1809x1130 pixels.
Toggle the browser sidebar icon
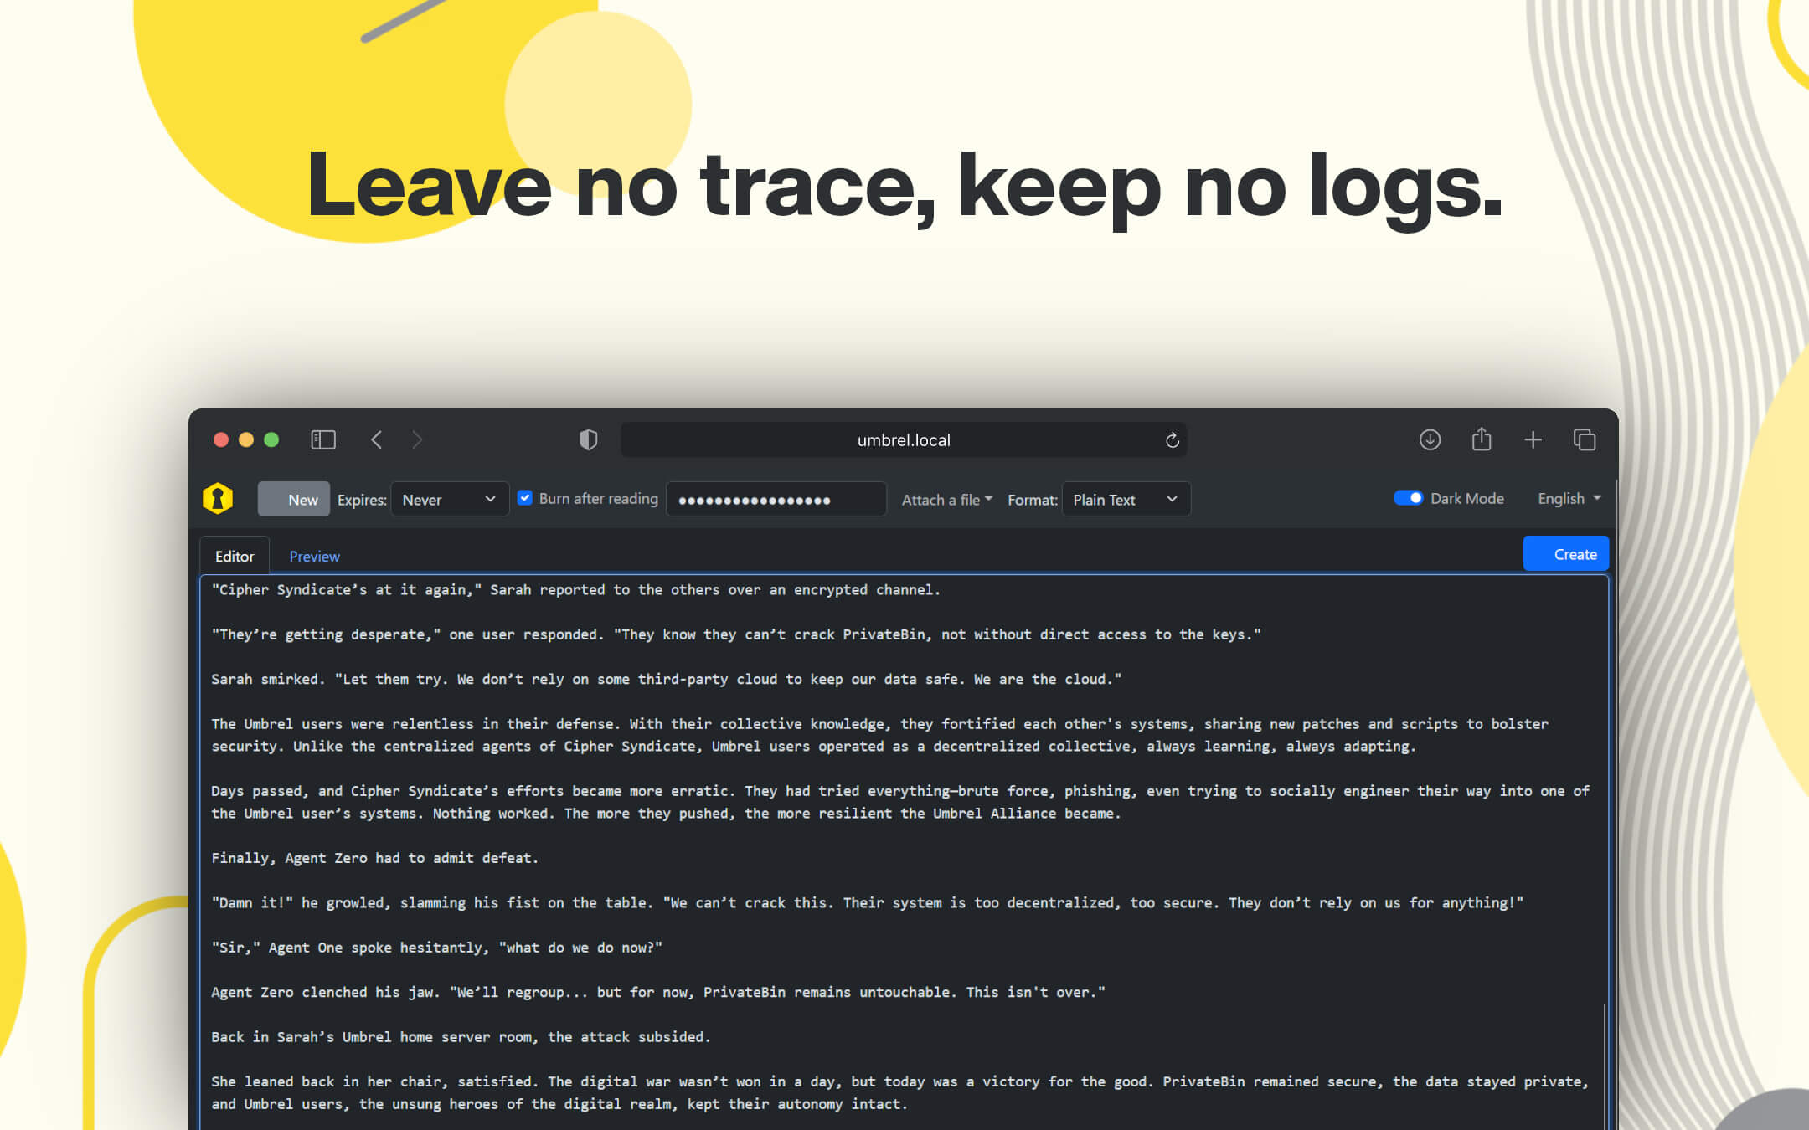323,439
